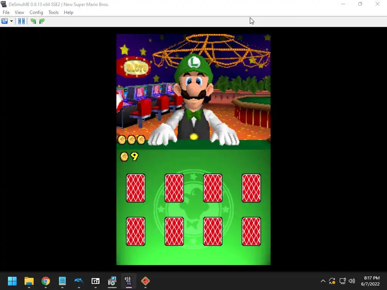Click the DeSmuME taskbar icon
The image size is (387, 290).
tap(128, 281)
